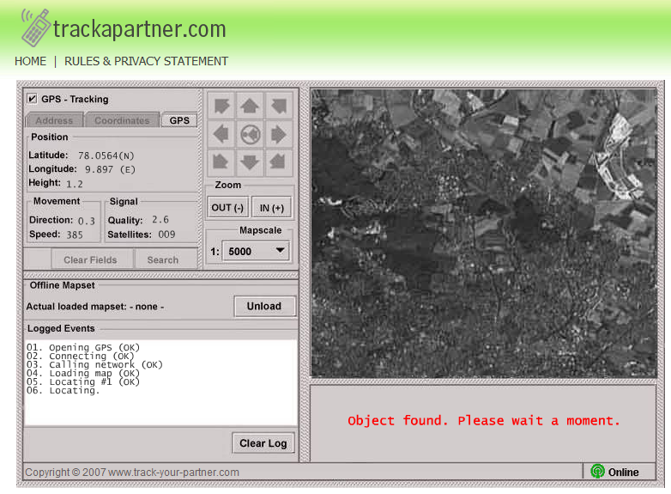Screen dimensions: 671x494
Task: Toggle the GPS - Tracking checkbox
Action: point(32,99)
